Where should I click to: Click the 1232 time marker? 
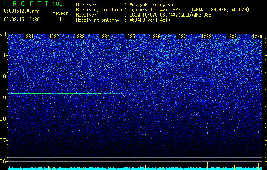[54, 37]
